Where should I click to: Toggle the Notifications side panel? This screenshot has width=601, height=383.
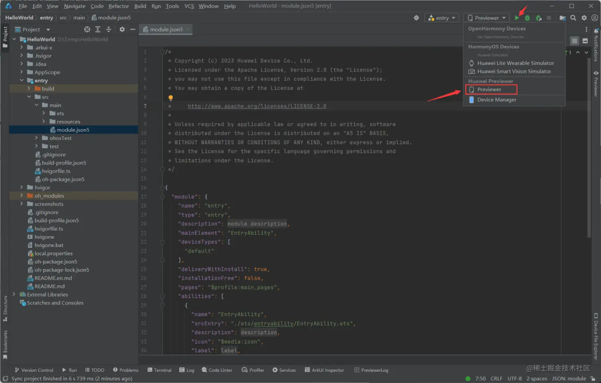coord(595,45)
